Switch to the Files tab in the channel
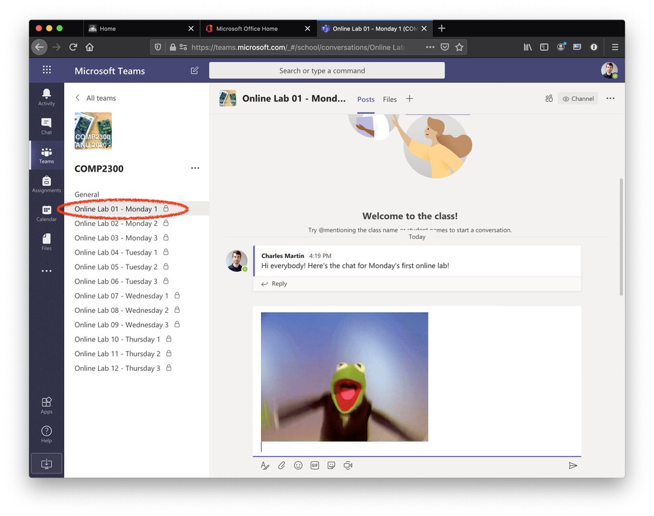 (x=390, y=99)
